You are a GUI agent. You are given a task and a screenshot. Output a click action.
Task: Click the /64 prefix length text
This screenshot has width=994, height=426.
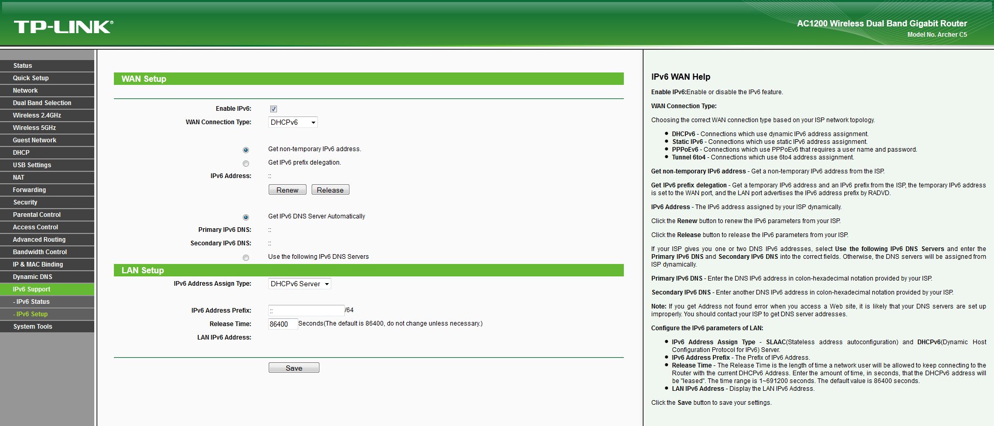pyautogui.click(x=349, y=310)
